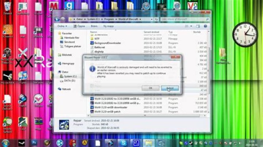
Task: Select the System (C:) drive in sidebar
Action: [70, 76]
